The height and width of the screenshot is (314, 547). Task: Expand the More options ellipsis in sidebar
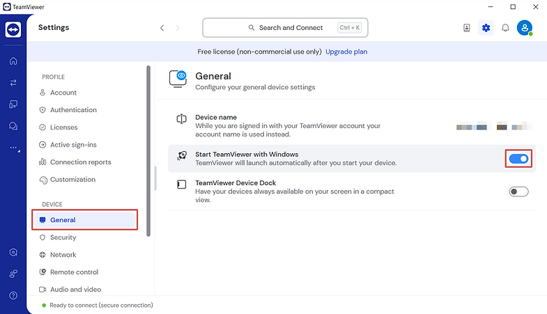click(x=14, y=148)
